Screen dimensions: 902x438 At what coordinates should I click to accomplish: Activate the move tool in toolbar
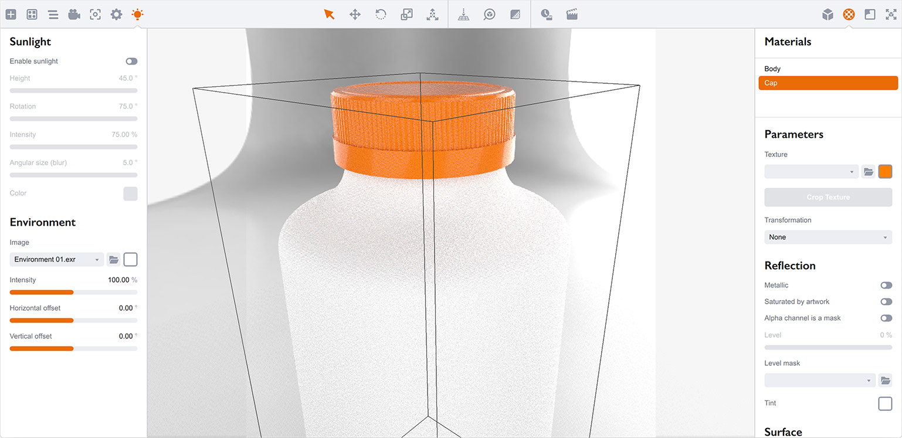point(355,14)
